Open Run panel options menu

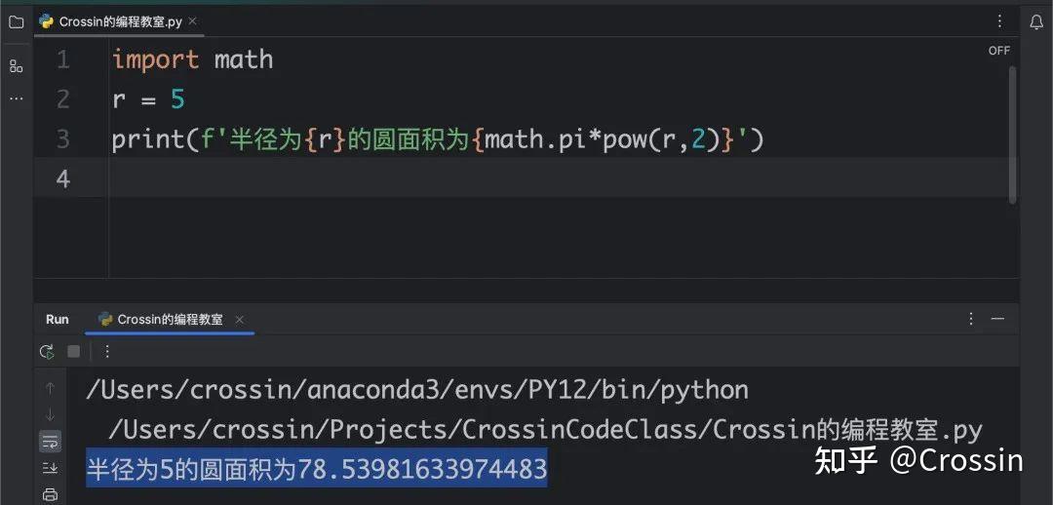pos(971,319)
